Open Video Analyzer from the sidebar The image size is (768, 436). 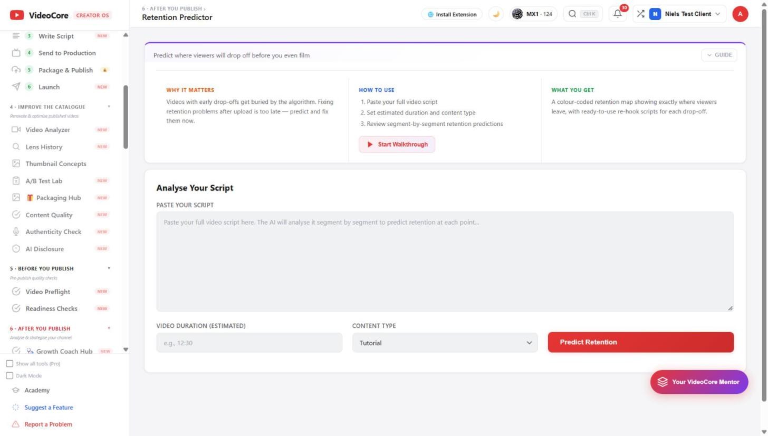(x=60, y=130)
